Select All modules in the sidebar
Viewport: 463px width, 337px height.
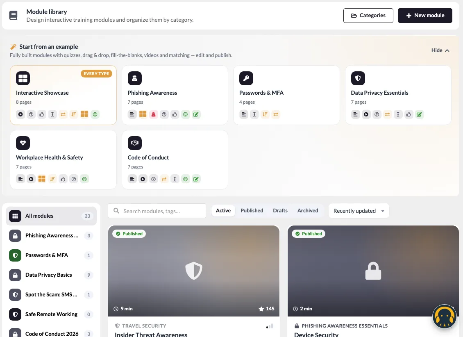click(51, 216)
